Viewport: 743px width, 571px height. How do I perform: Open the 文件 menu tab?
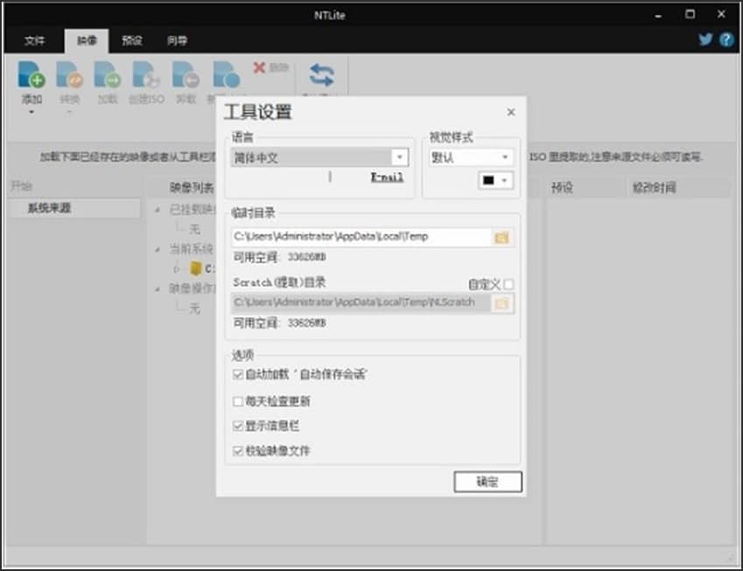point(35,39)
